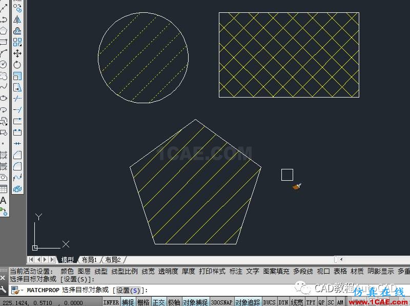This screenshot has width=410, height=306.
Task: Click the coordinates readout 225.1424
Action: (43, 302)
